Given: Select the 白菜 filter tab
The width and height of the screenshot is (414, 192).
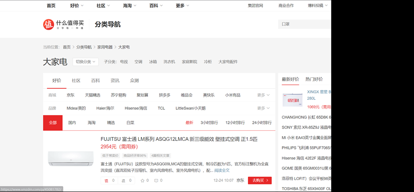Looking at the screenshot, I should tap(131, 123).
